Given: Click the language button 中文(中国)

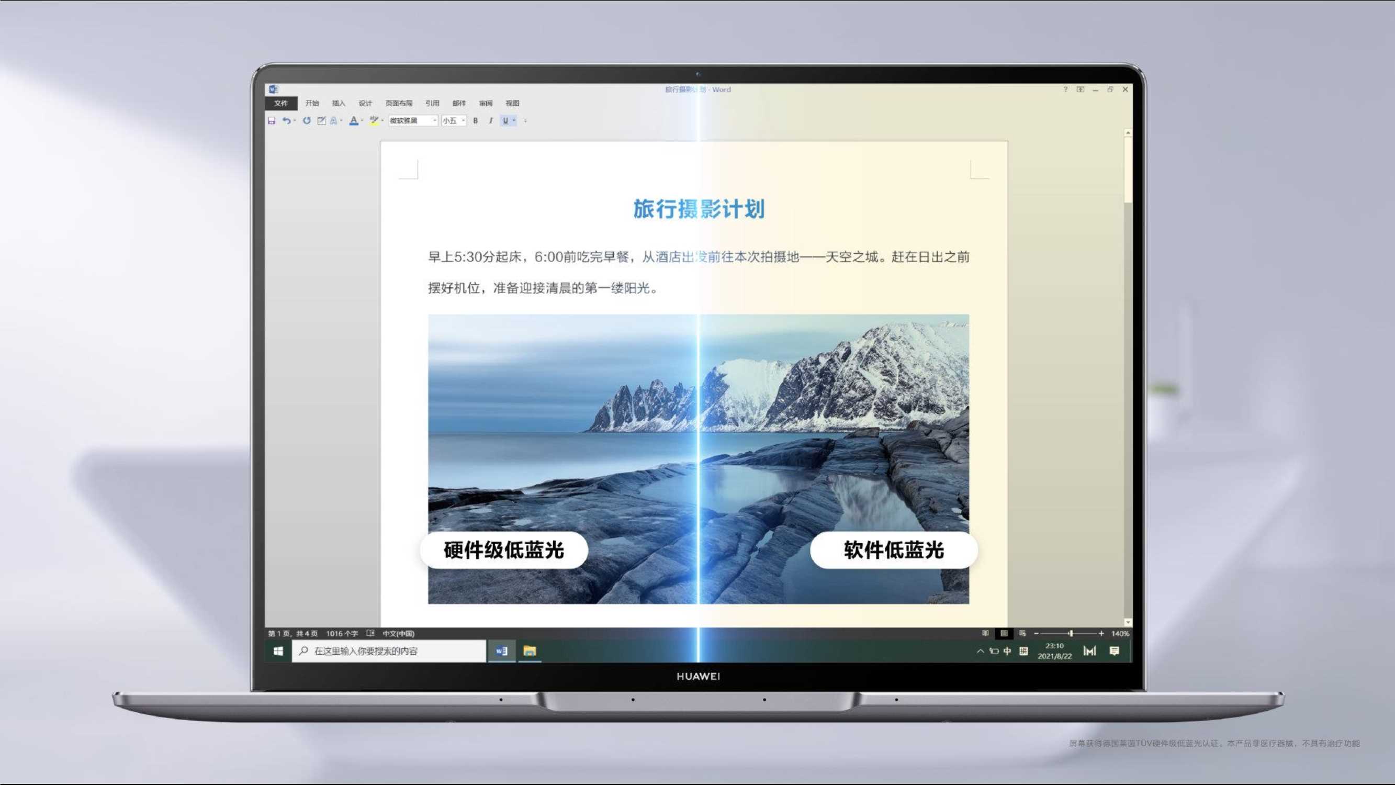Looking at the screenshot, I should click(399, 633).
